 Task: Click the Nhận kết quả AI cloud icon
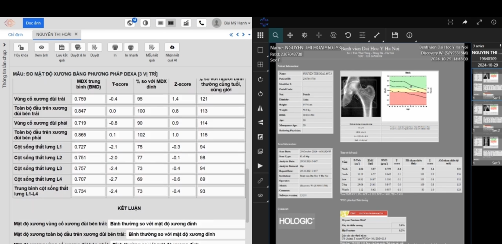(172, 47)
